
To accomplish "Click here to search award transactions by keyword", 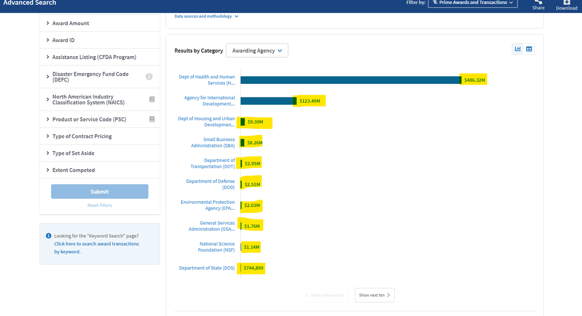I will coord(97,248).
